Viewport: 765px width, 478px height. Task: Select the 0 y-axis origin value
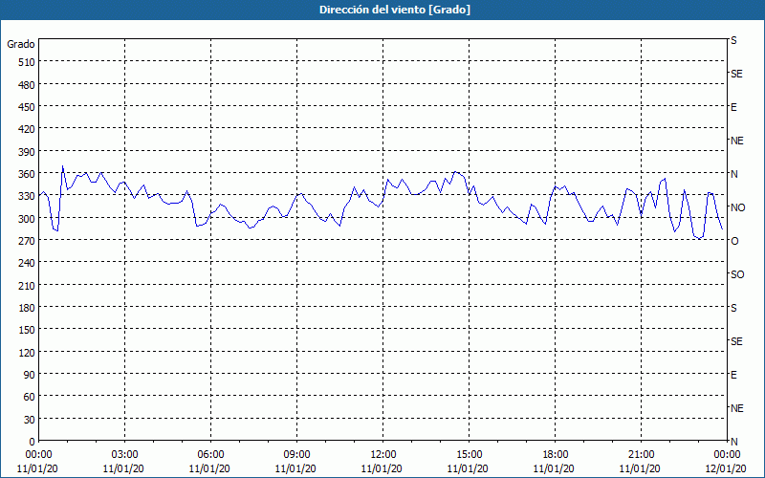tap(33, 442)
